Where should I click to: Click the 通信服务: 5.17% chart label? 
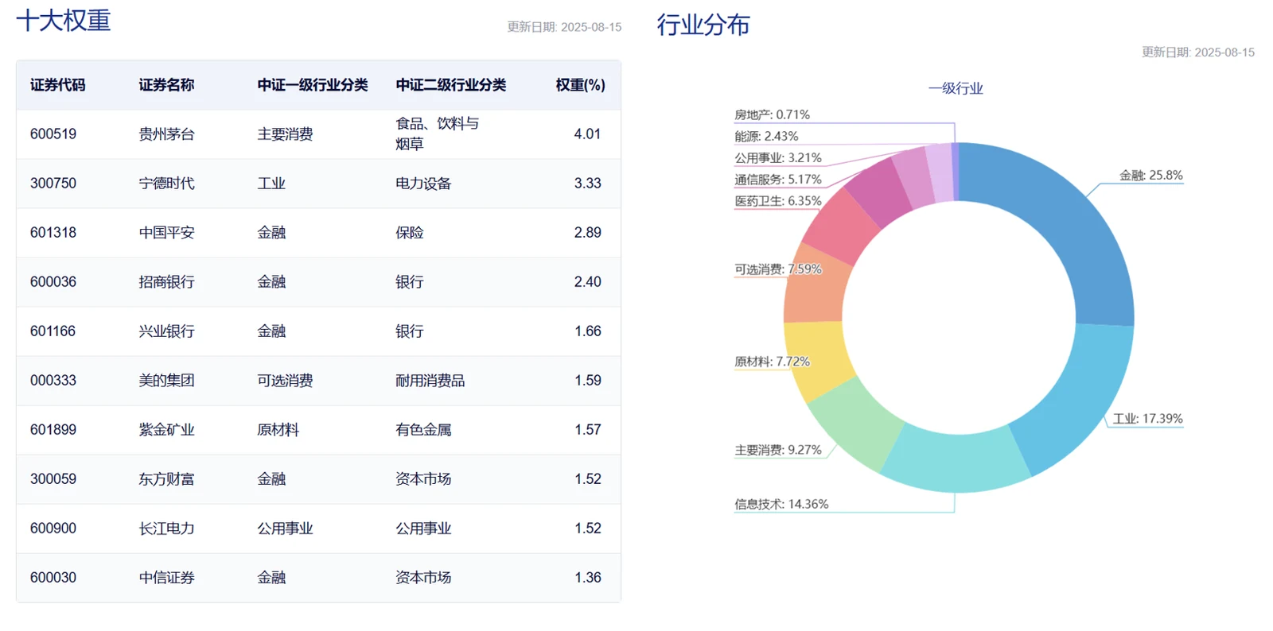pyautogui.click(x=777, y=180)
